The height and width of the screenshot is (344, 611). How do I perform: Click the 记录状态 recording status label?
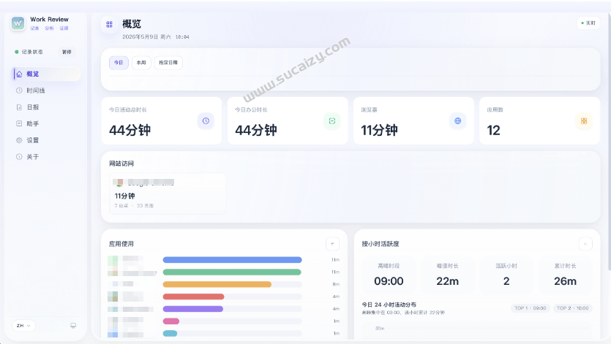coord(32,52)
